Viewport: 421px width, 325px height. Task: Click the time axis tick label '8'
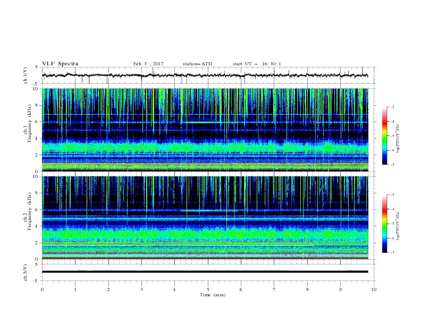(307, 289)
